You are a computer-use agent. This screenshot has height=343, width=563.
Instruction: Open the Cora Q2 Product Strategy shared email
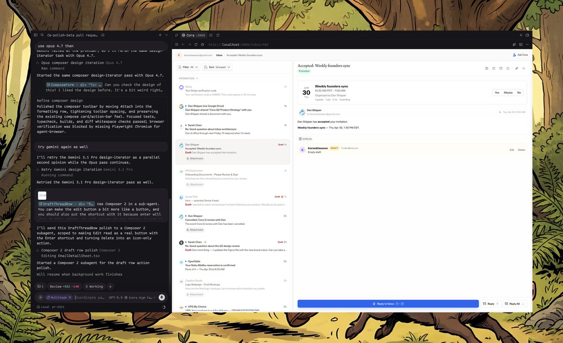[233, 110]
